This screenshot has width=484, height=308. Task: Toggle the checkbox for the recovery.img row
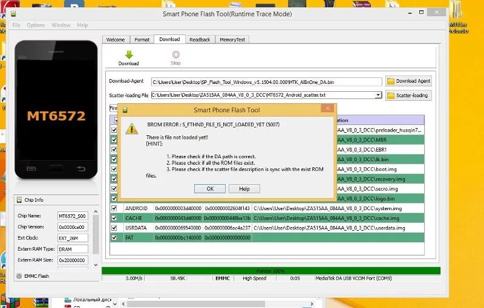(x=114, y=179)
